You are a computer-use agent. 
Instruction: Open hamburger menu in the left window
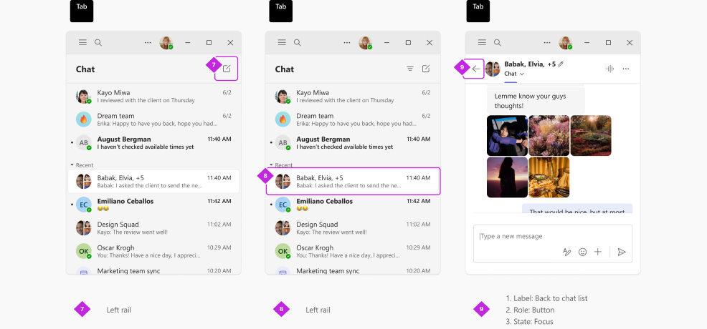82,42
